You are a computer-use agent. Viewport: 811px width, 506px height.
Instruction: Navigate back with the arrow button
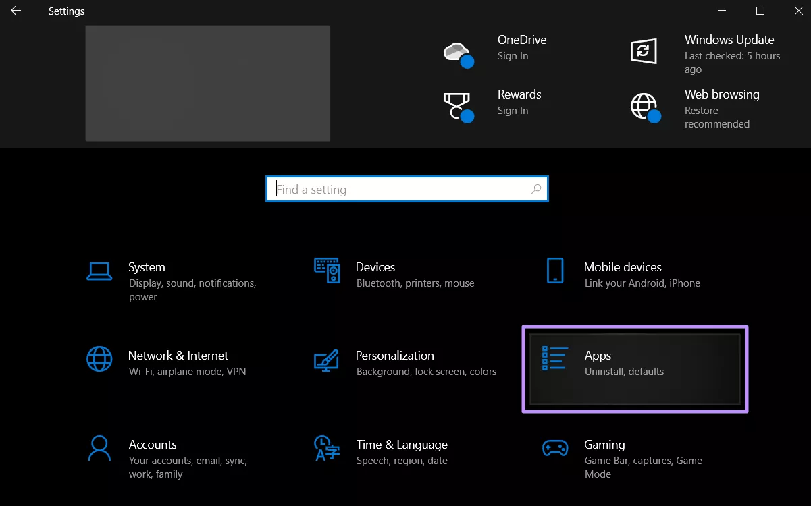point(15,11)
